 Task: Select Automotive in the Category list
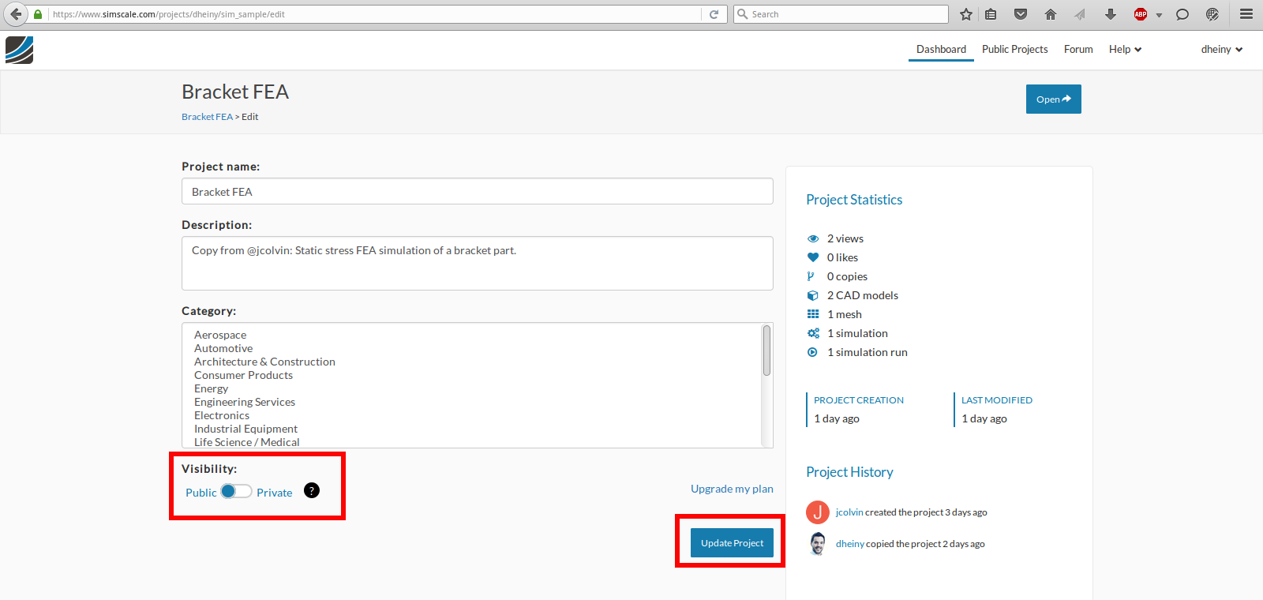tap(223, 348)
